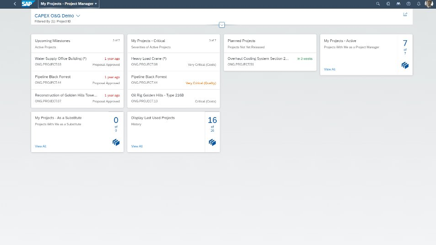Open the My Projects - Project Manager dropdown
The height and width of the screenshot is (245, 436).
click(x=69, y=4)
